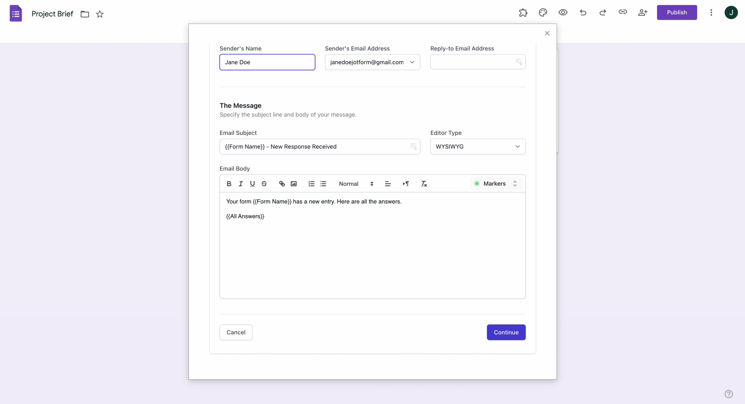Open the Normal heading style selector

click(356, 184)
